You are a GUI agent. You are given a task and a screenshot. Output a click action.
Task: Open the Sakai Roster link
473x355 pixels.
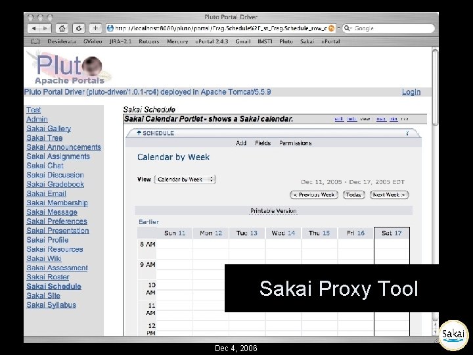pos(48,277)
